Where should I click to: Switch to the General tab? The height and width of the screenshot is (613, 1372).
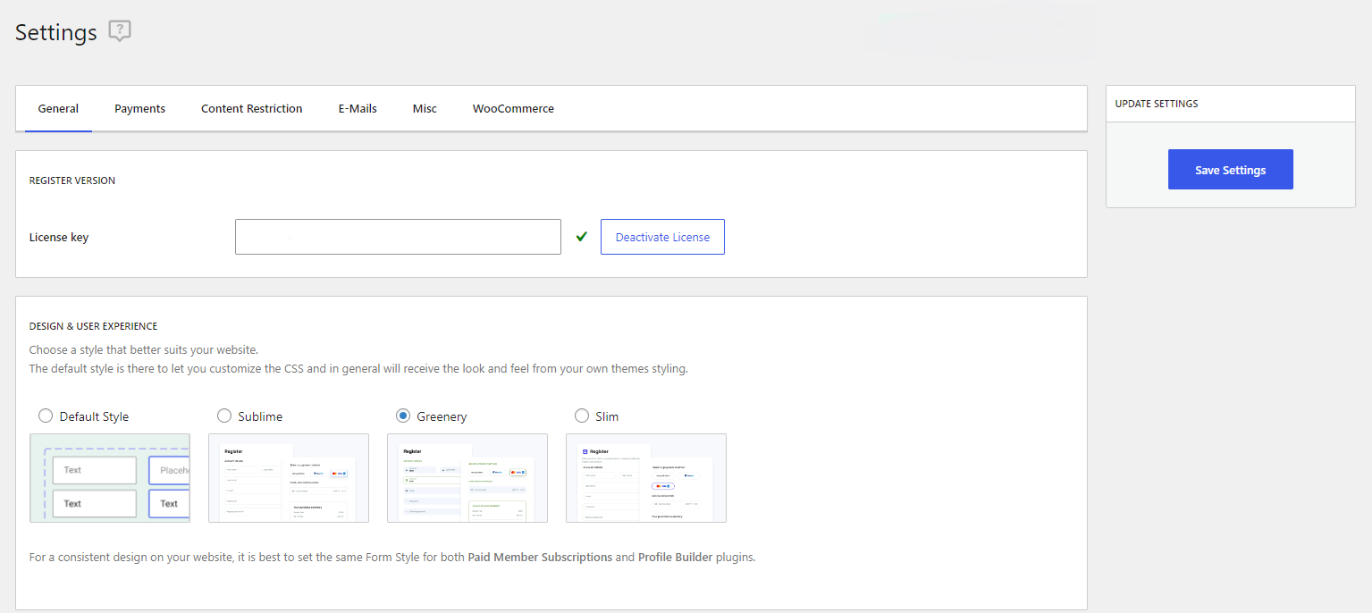(x=58, y=109)
